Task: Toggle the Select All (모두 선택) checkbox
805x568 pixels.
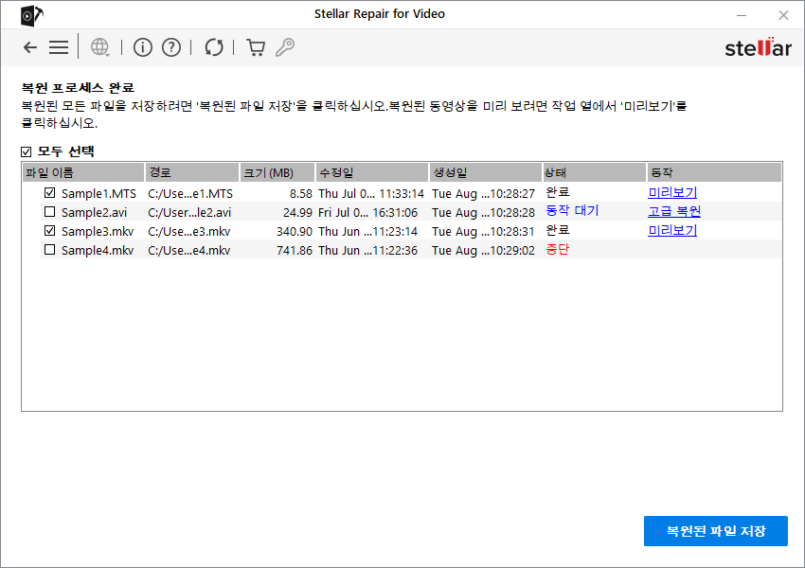Action: click(x=27, y=151)
